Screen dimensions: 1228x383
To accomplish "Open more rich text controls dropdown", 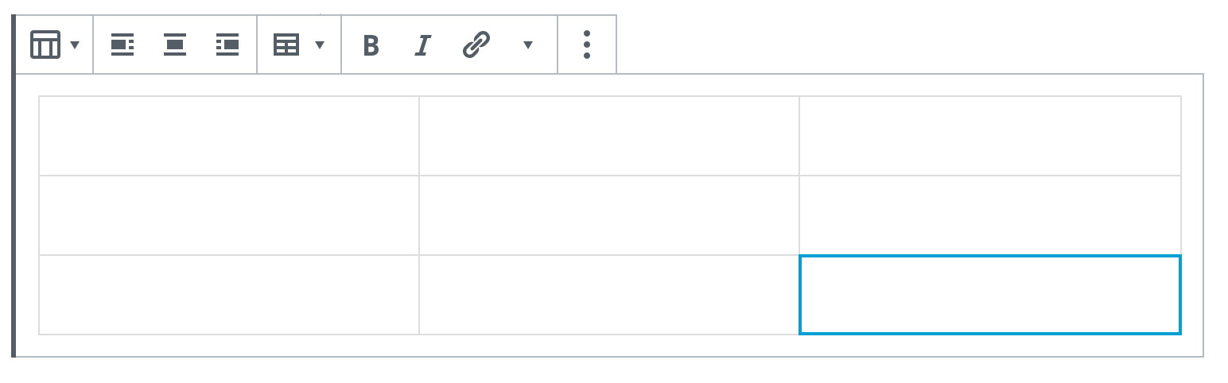I will [x=527, y=45].
